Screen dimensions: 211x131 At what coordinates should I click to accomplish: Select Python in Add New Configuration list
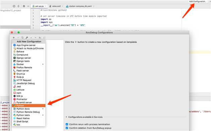(x=29, y=106)
